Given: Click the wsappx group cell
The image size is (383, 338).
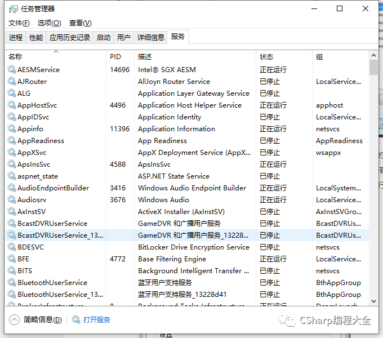Looking at the screenshot, I should [328, 153].
